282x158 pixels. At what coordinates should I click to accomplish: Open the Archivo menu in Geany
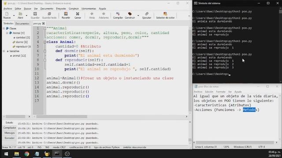point(8,9)
